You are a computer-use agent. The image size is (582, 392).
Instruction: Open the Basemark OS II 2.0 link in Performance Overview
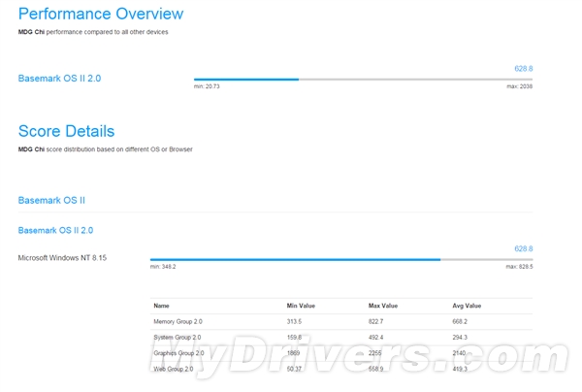click(x=59, y=79)
